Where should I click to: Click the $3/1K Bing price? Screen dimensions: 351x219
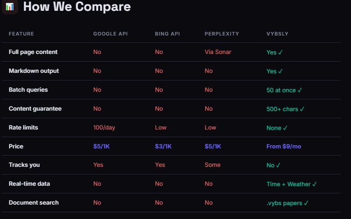tap(163, 146)
